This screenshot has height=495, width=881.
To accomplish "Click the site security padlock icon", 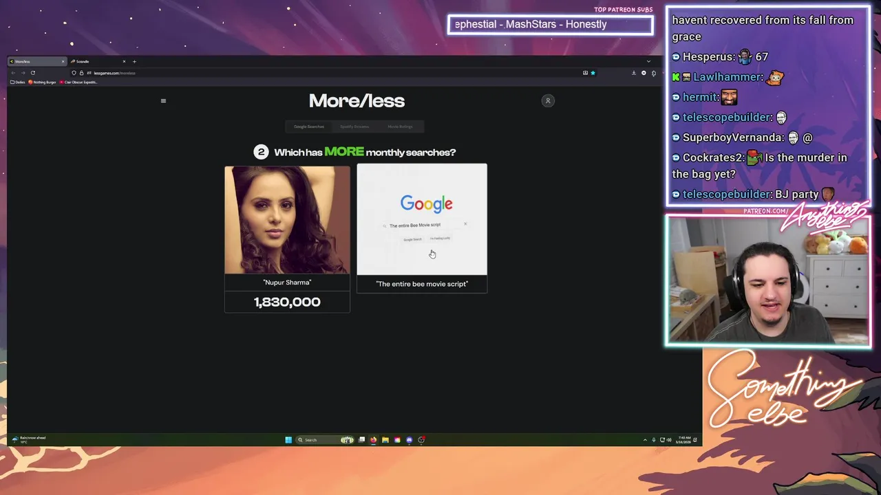I will [81, 73].
